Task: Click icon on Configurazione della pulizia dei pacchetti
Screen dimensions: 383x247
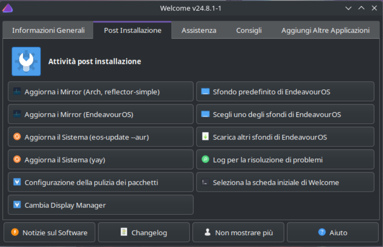Action: click(x=17, y=182)
